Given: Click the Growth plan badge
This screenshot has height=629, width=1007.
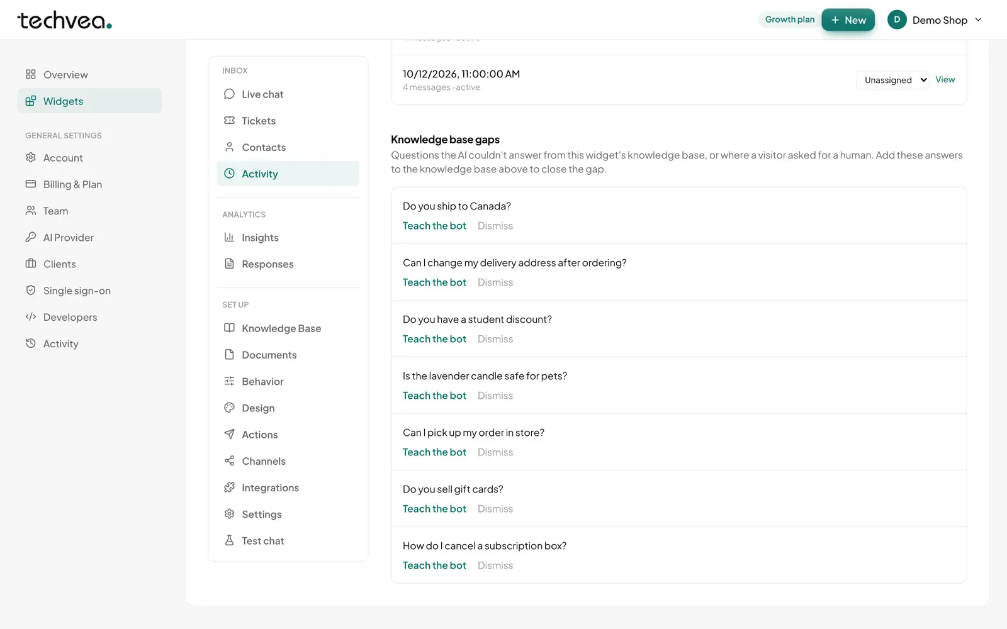Looking at the screenshot, I should point(790,19).
